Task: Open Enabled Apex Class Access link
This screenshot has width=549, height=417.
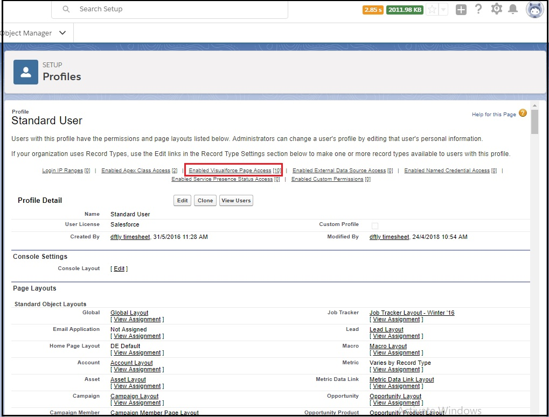Action: pyautogui.click(x=140, y=171)
